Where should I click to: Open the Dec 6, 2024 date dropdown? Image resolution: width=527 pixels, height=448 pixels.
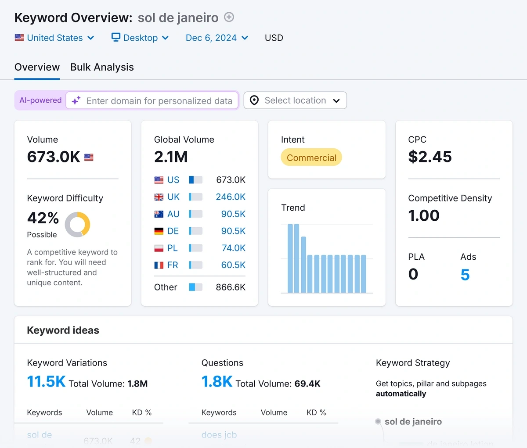[x=217, y=38]
